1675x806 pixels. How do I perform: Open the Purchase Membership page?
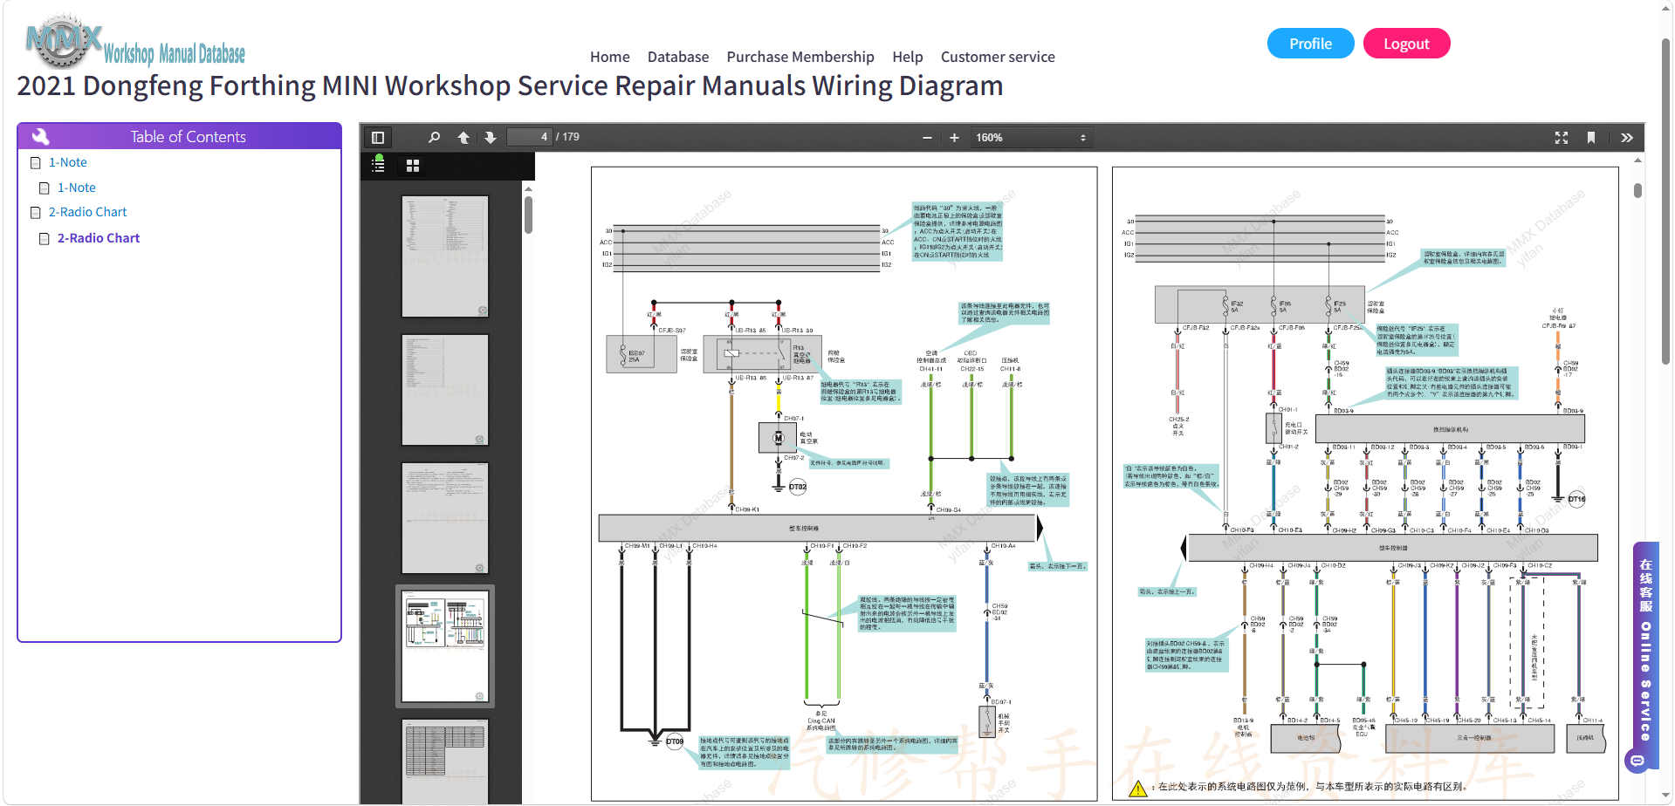[x=800, y=57]
